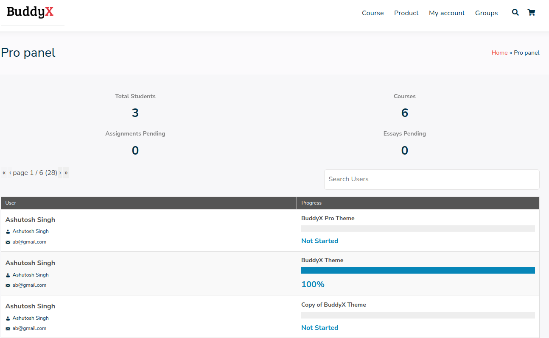This screenshot has width=549, height=338.
Task: Click the BuddyX logo
Action: coord(29,12)
